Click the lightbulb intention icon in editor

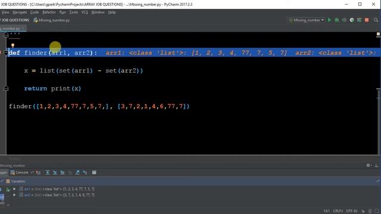tap(13, 45)
